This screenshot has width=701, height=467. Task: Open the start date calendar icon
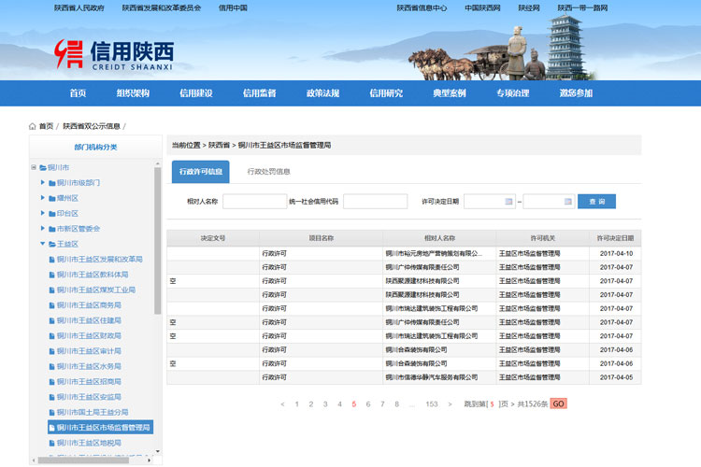pos(508,202)
